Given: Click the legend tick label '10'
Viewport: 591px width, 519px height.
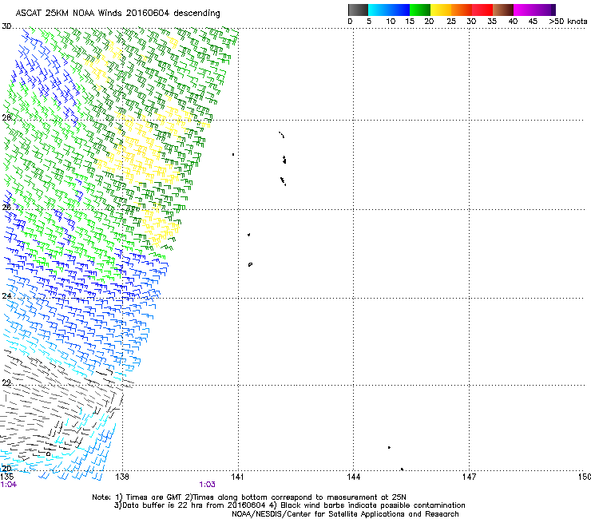Looking at the screenshot, I should [391, 22].
